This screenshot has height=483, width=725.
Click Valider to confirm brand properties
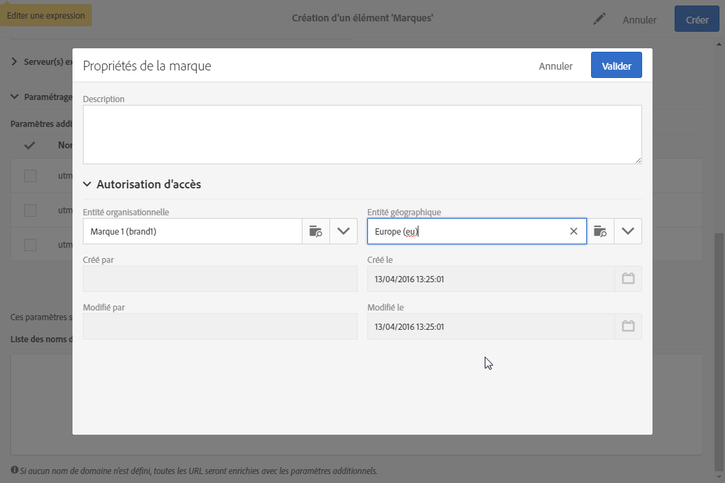pos(616,66)
